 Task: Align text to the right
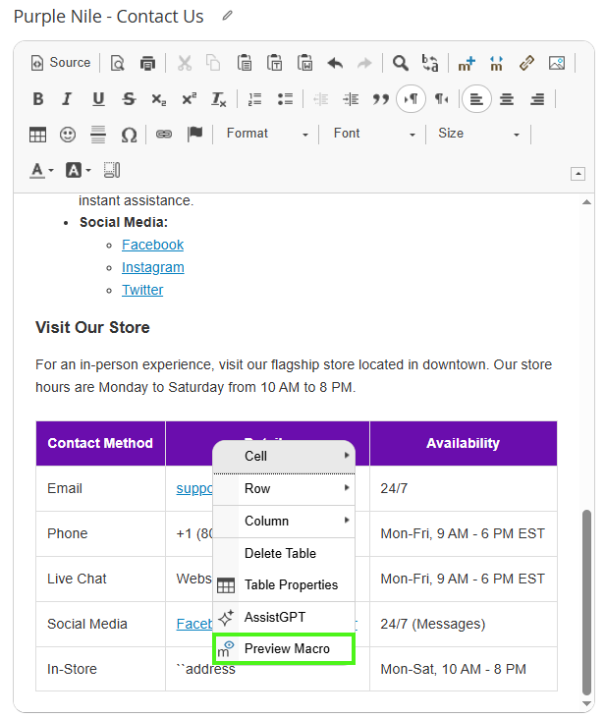tap(537, 99)
